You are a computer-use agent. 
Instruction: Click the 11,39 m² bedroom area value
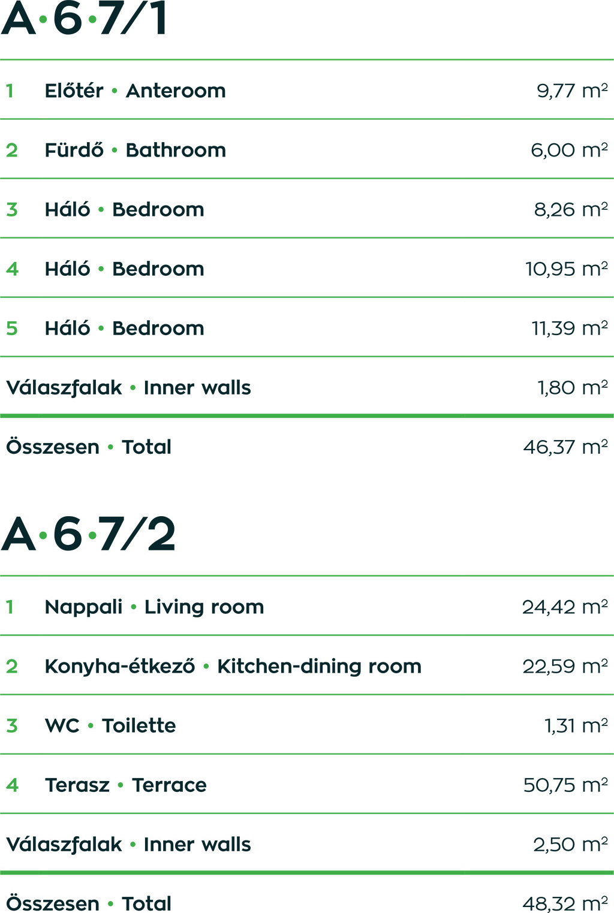[569, 328]
